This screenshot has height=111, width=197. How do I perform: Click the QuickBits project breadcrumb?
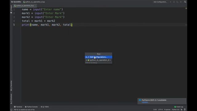[x=17, y=2]
